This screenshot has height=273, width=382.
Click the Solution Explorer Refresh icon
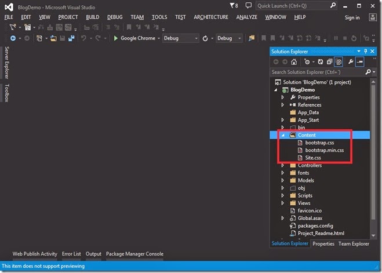[x=321, y=62]
